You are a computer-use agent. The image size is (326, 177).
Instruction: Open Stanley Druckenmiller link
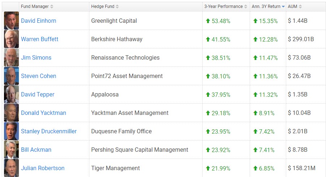click(x=49, y=131)
